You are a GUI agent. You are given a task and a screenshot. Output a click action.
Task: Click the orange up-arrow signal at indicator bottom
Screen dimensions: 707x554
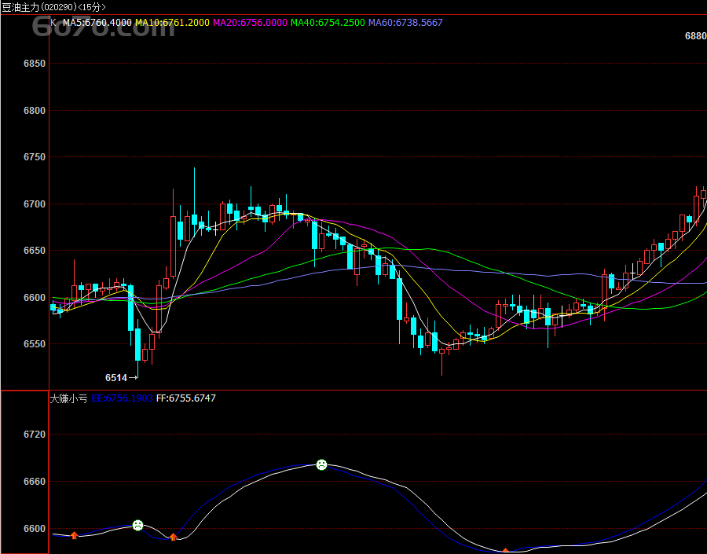pos(505,551)
